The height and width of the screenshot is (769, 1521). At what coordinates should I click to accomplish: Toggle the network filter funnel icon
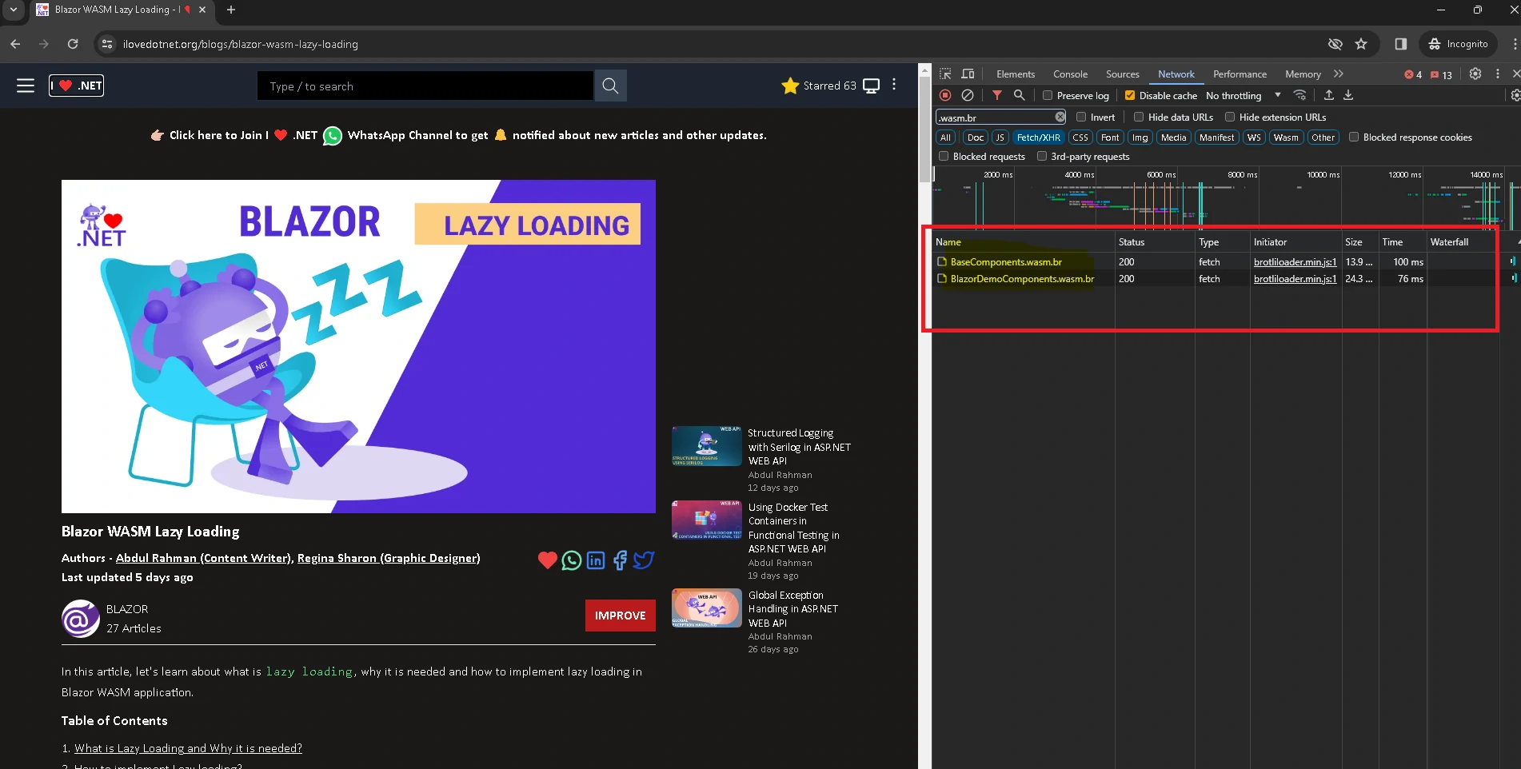(x=997, y=95)
